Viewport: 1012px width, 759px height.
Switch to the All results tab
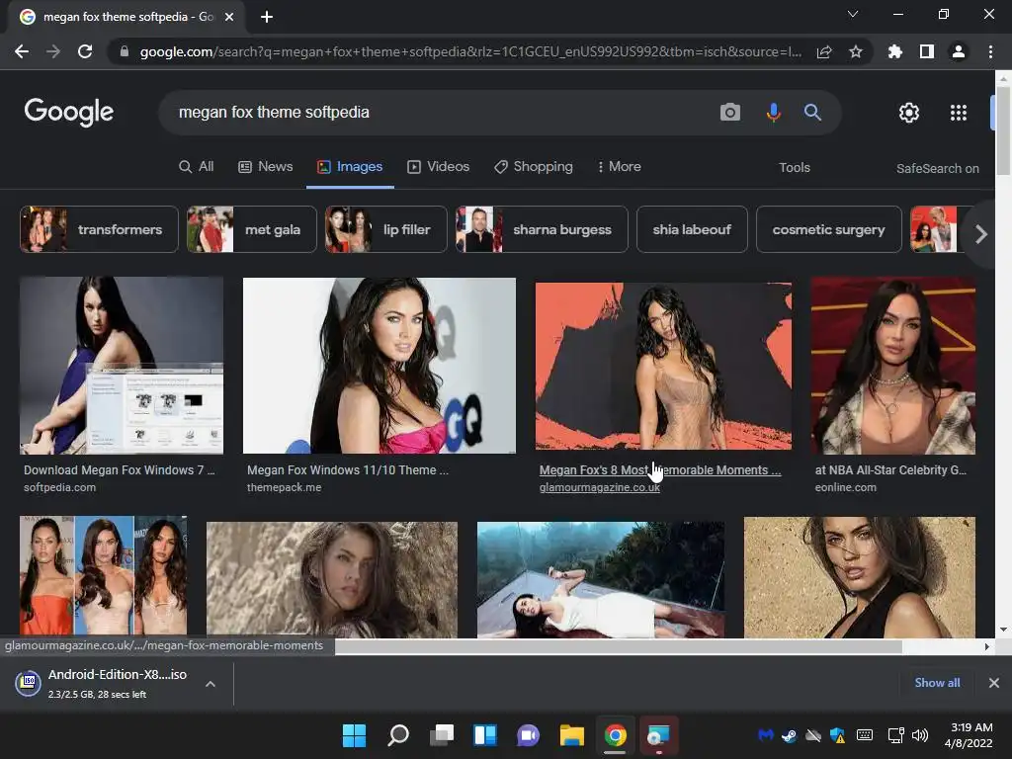197,166
